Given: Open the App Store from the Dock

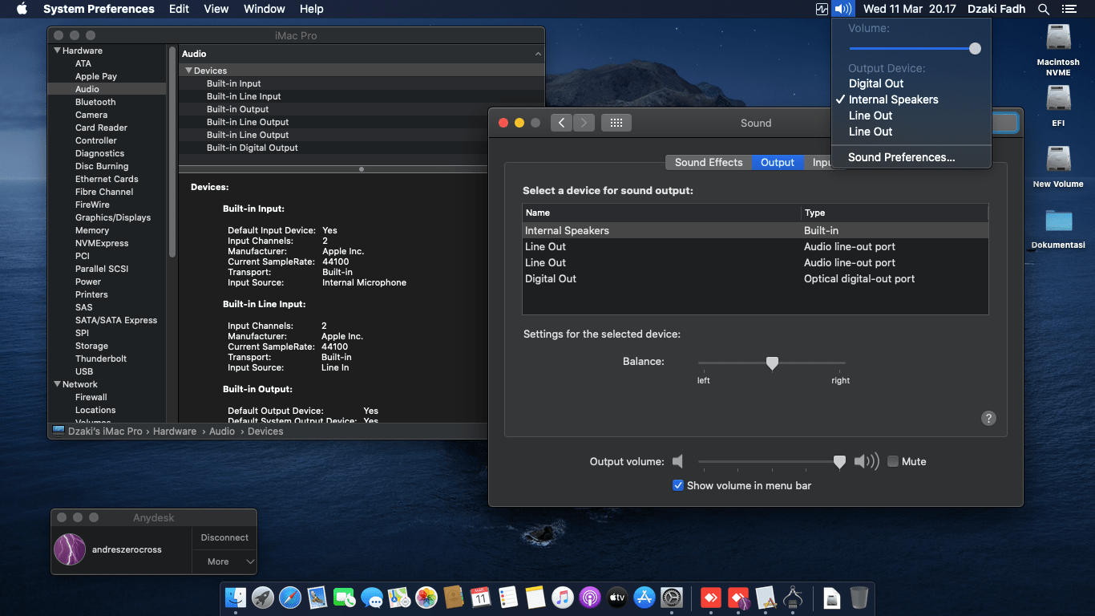Looking at the screenshot, I should point(644,597).
